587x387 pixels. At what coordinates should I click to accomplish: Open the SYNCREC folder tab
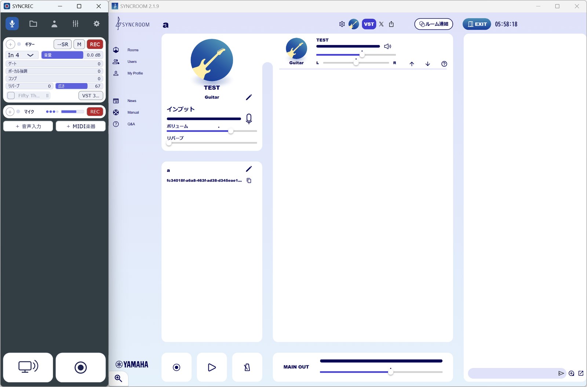pyautogui.click(x=33, y=24)
